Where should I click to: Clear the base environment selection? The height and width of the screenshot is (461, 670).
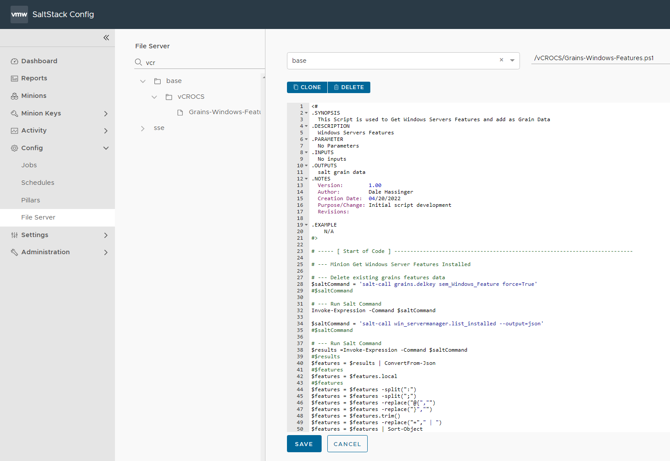501,60
